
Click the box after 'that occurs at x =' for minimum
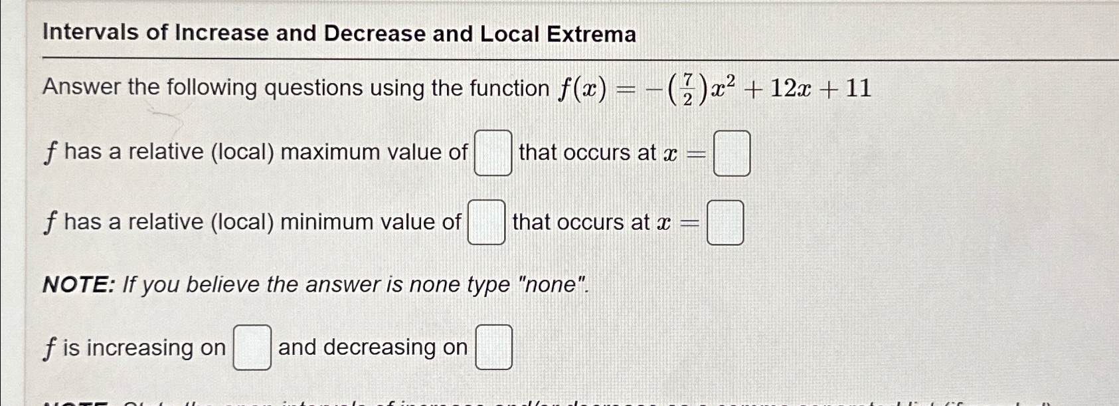pos(727,223)
